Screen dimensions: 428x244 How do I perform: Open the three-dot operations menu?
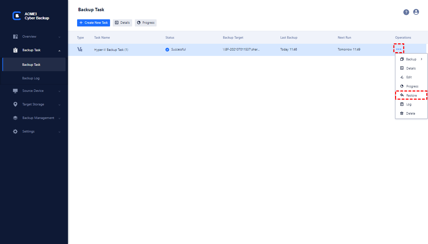tap(399, 49)
